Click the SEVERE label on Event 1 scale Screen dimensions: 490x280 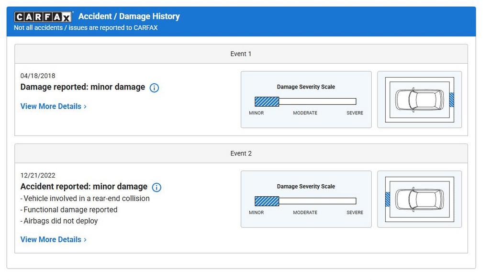(x=355, y=113)
